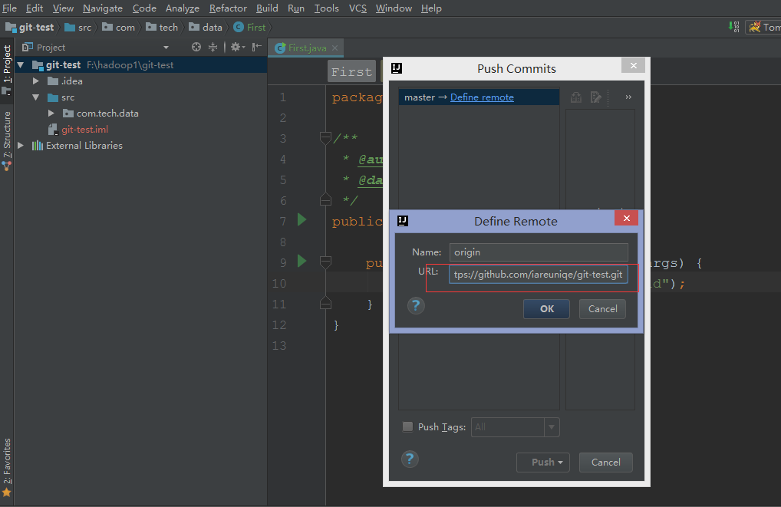Click the fold marker at line 3
Image resolution: width=781 pixels, height=507 pixels.
coord(325,137)
